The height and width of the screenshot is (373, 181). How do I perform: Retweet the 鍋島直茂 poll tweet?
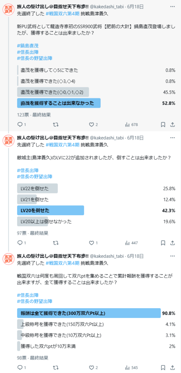(x=56, y=125)
